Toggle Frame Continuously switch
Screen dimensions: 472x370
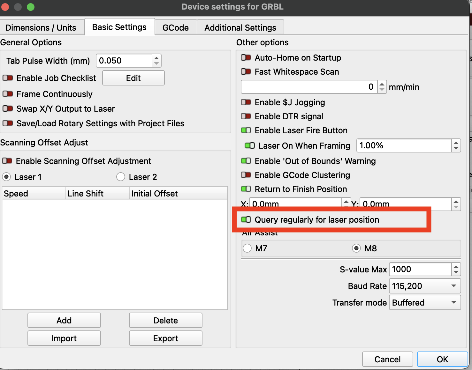point(8,94)
